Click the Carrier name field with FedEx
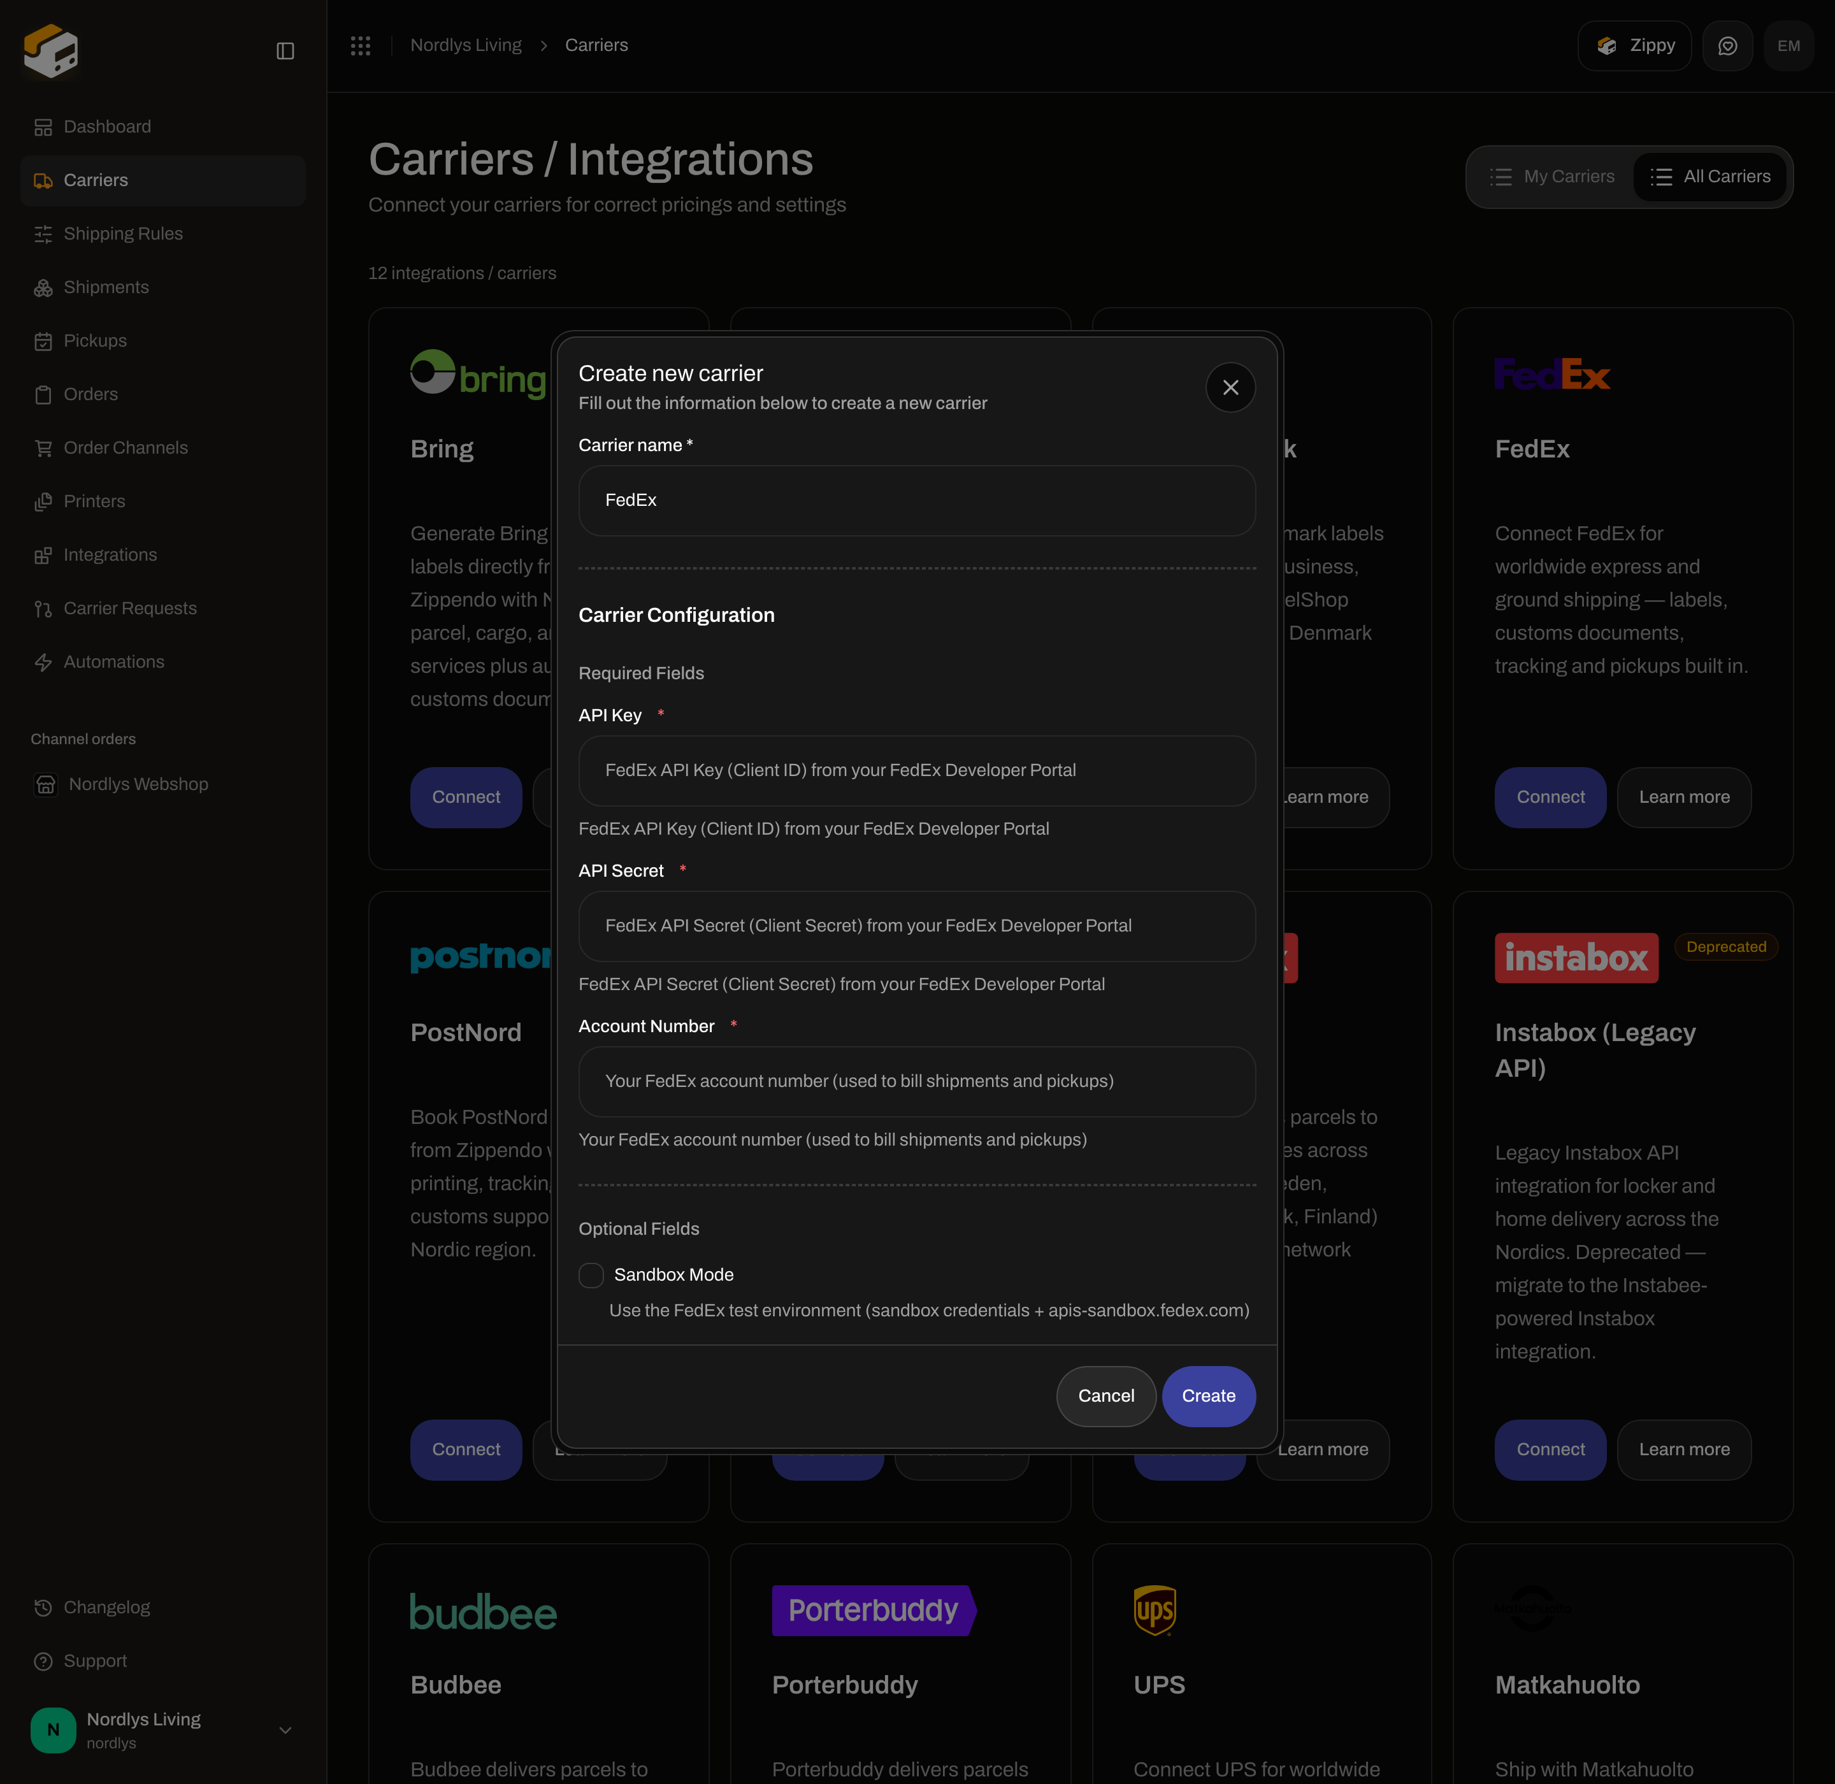 [917, 500]
